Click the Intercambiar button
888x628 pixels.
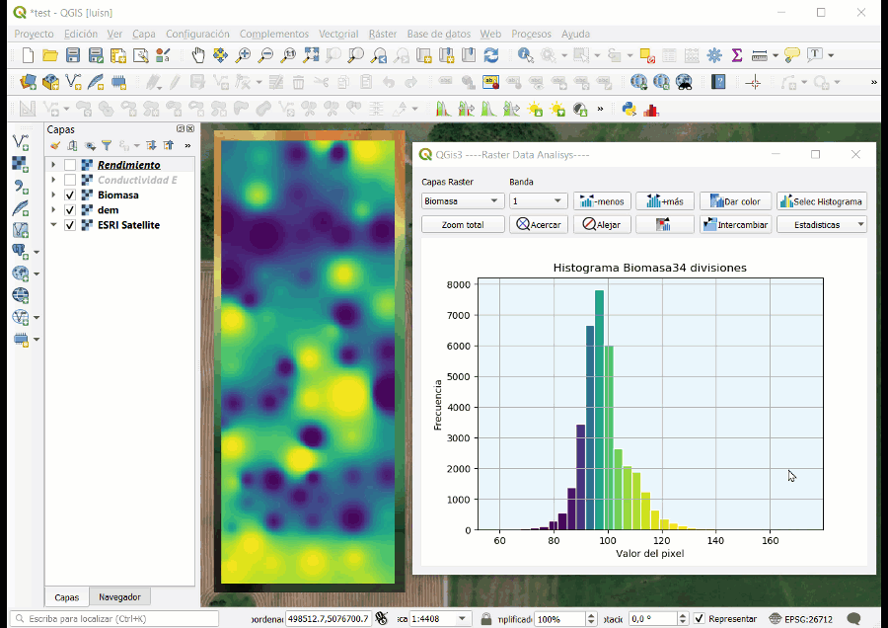coord(735,224)
